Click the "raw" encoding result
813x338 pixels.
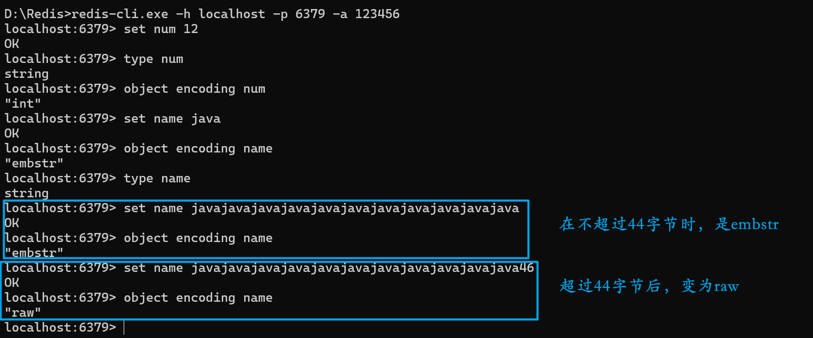click(23, 313)
